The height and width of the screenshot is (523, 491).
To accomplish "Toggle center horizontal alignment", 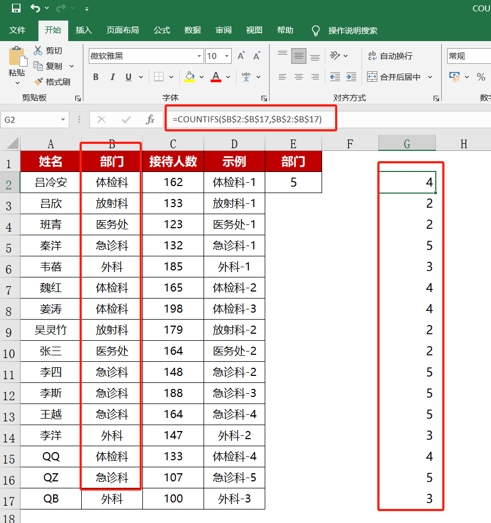I will 299,77.
